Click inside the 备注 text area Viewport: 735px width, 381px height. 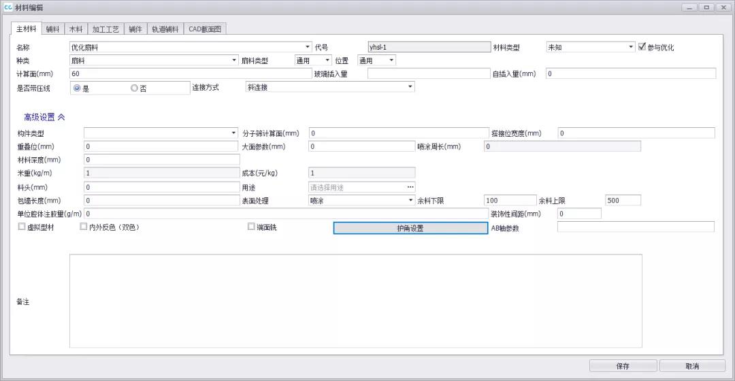point(355,301)
